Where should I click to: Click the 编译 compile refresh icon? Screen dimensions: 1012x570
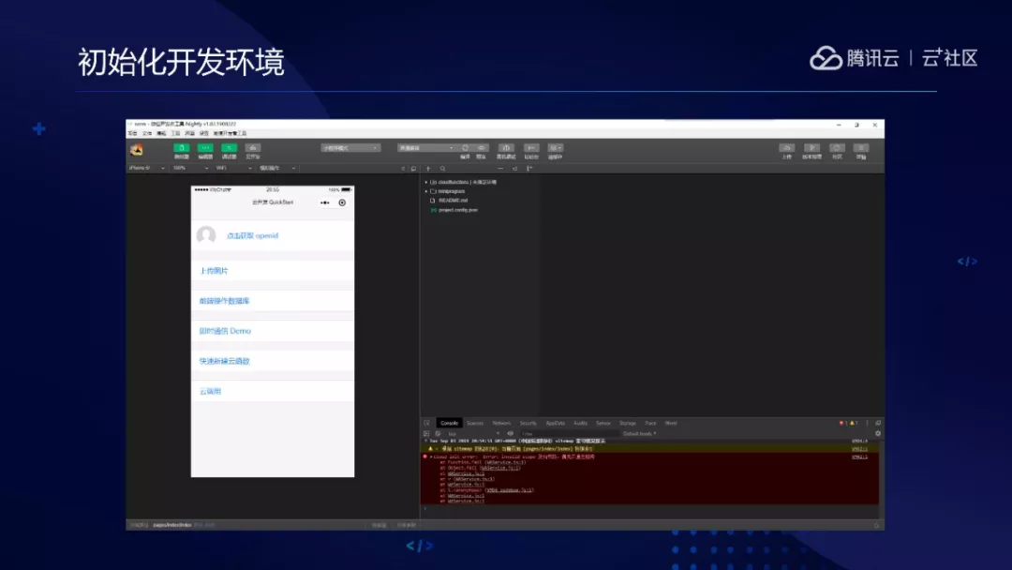[465, 148]
